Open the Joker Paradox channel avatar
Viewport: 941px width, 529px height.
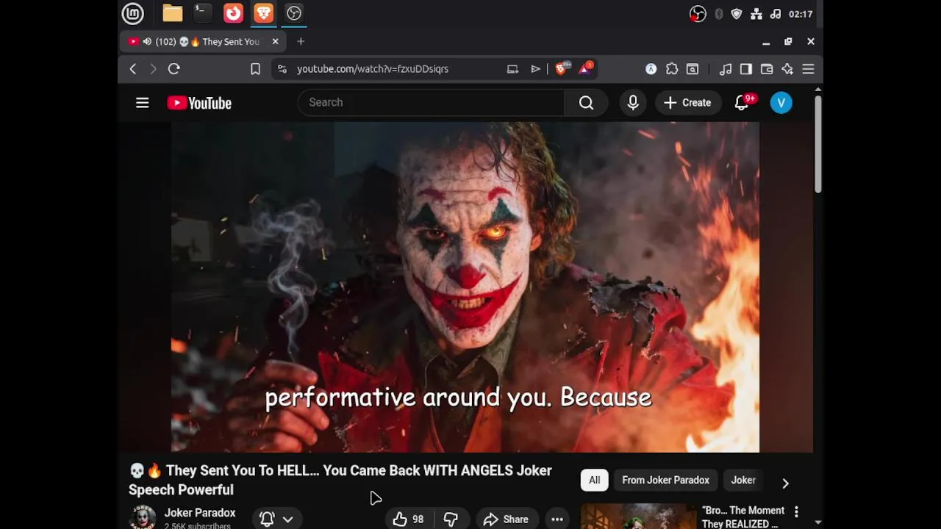(x=143, y=517)
